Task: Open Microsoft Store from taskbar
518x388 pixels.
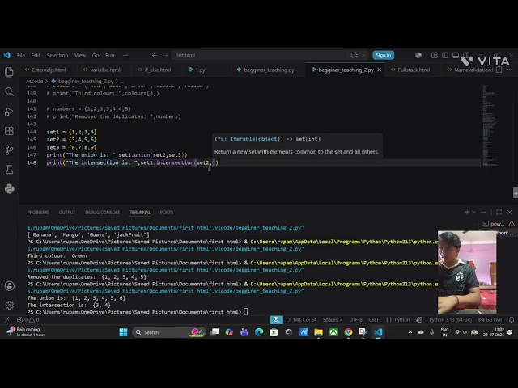Action: click(274, 332)
